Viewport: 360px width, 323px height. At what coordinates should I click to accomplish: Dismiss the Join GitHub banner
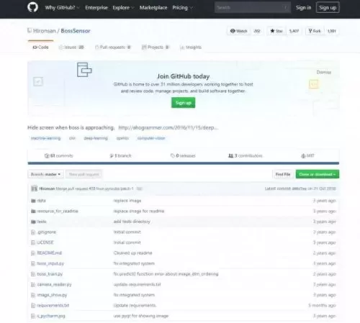[324, 72]
